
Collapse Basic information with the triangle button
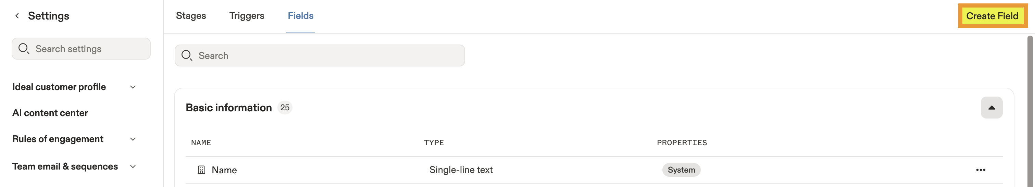(x=991, y=108)
